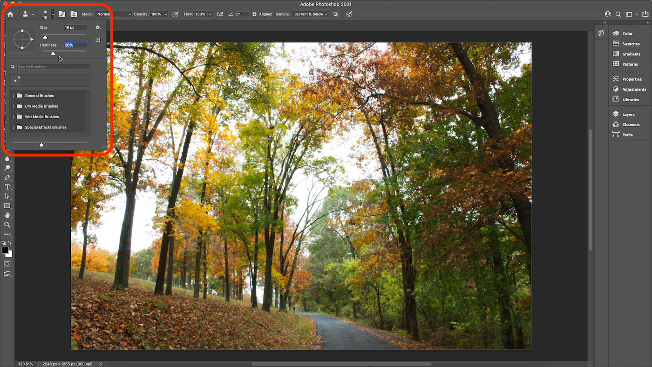Select the Pen tool
Viewport: 652px width, 367px height.
[x=7, y=177]
